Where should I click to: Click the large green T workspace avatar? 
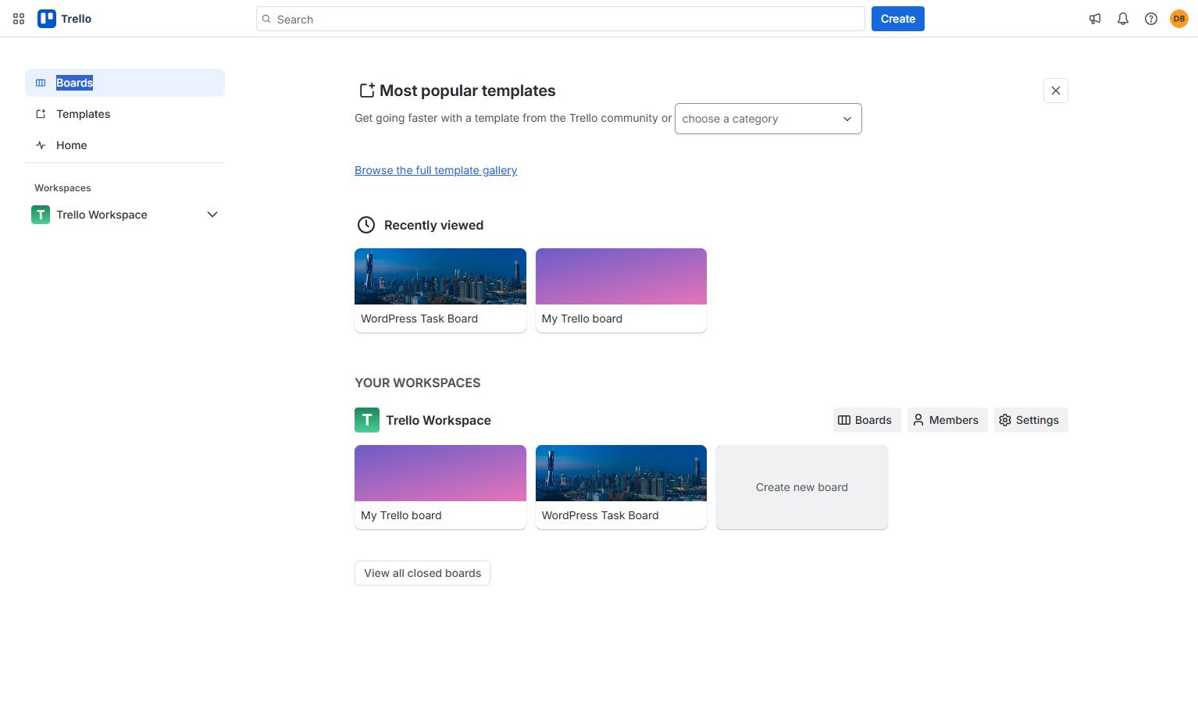(x=367, y=420)
